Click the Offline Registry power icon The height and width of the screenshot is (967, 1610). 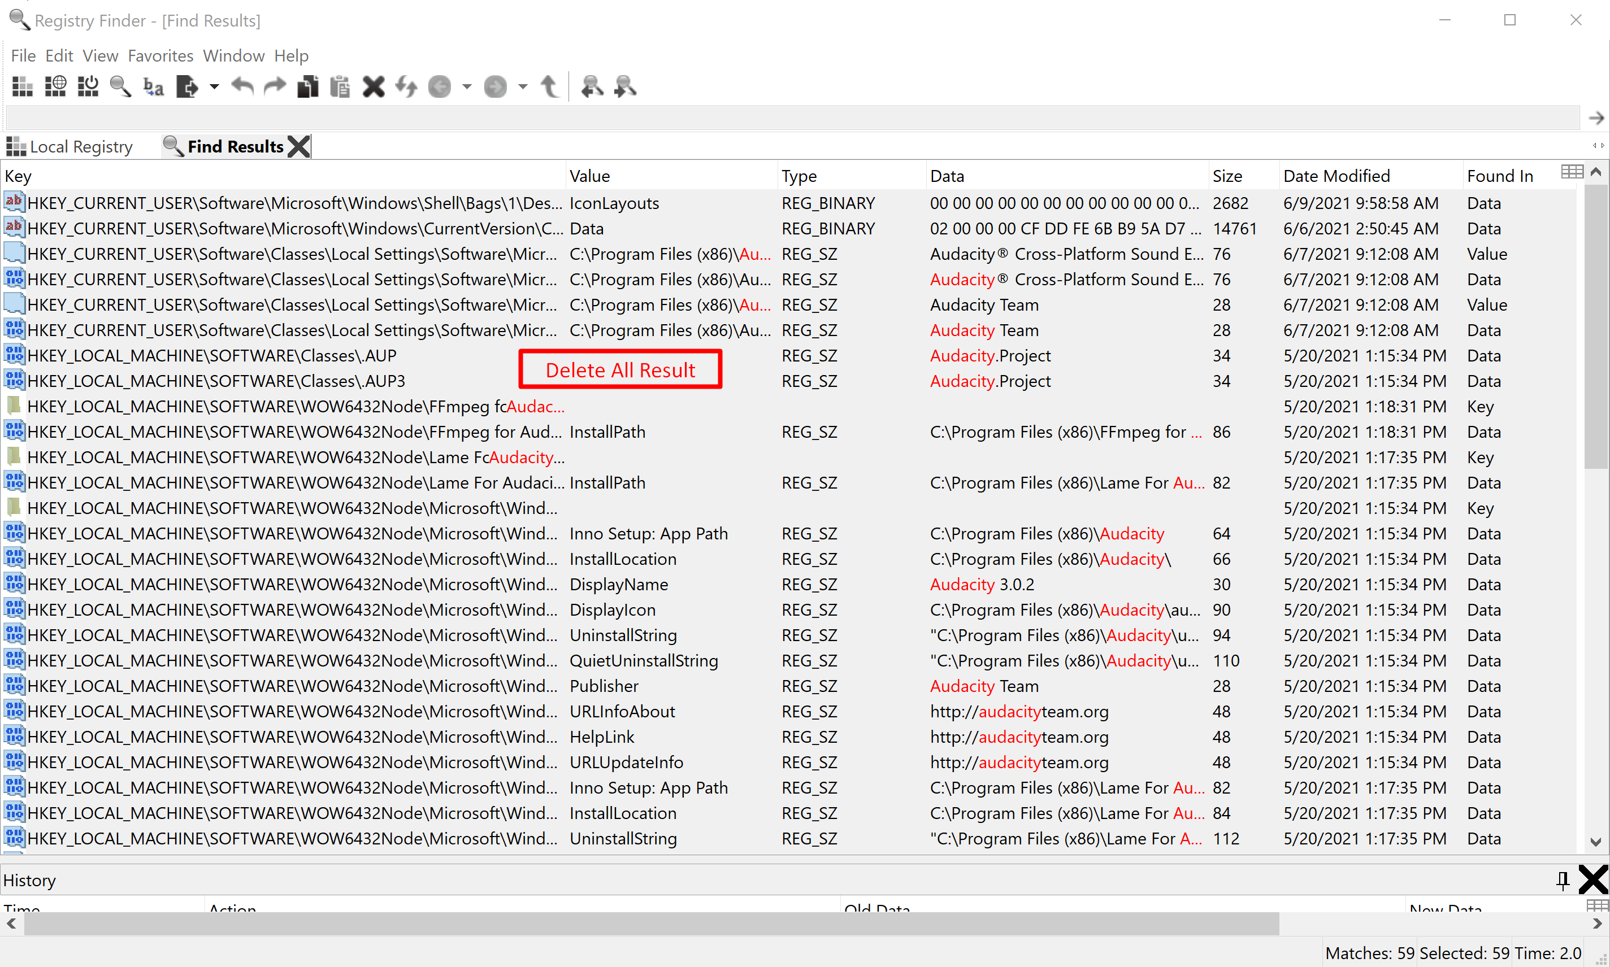click(x=88, y=86)
